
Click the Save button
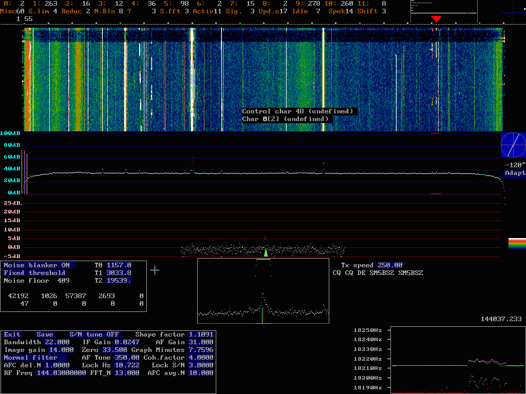point(45,334)
